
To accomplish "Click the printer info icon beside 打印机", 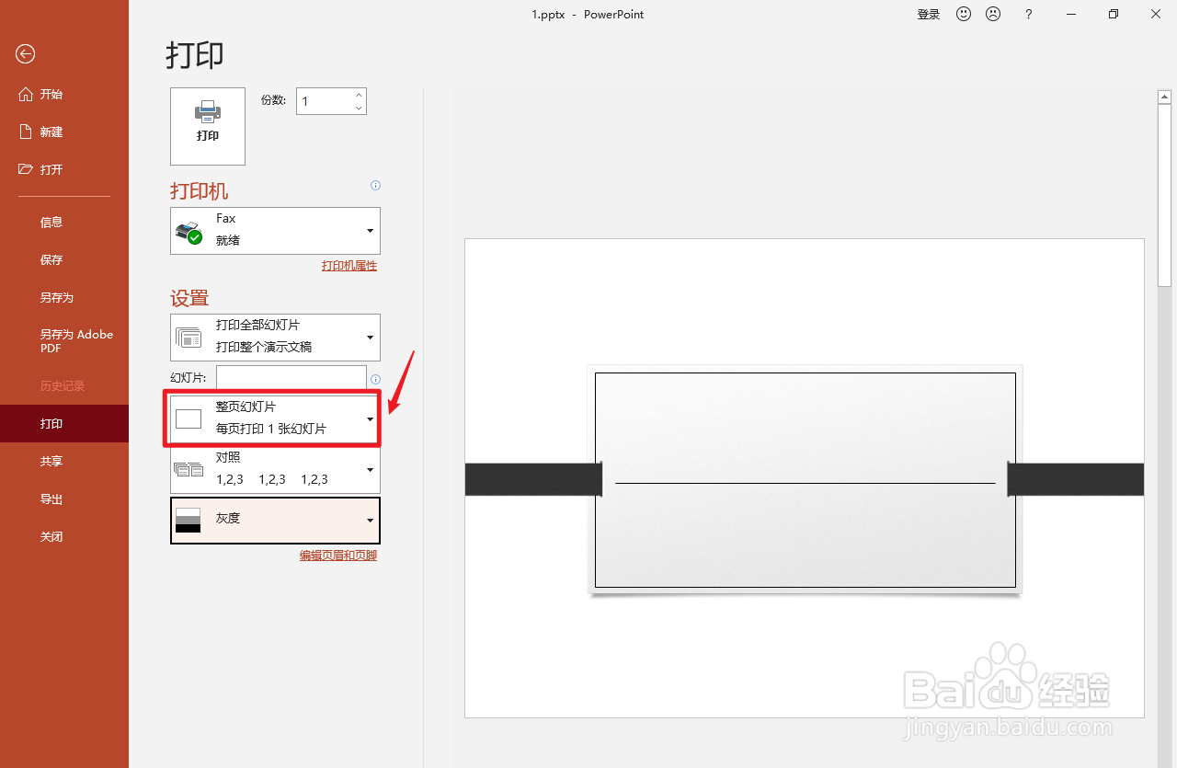I will (375, 186).
